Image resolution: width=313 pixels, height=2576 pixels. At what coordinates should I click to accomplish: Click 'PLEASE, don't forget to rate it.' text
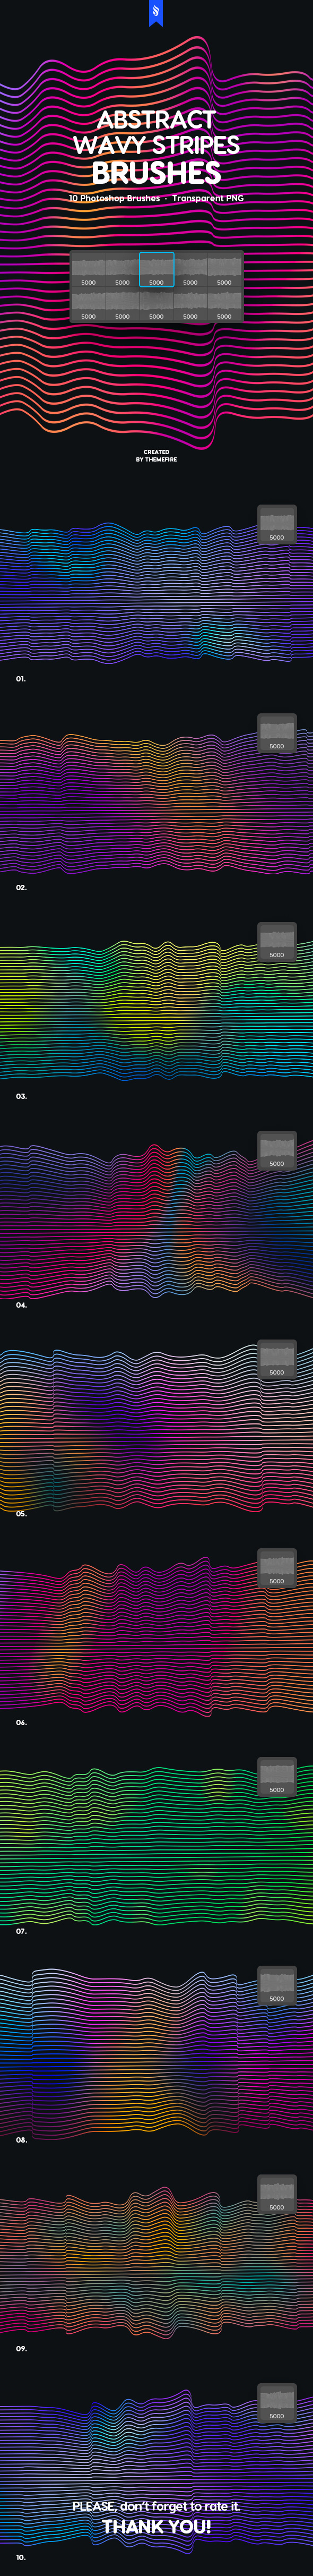click(156, 2506)
